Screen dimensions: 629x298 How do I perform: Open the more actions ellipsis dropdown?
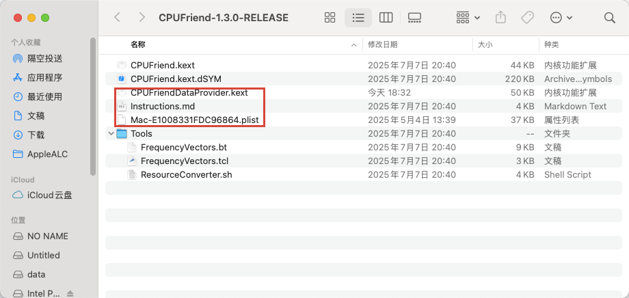[x=561, y=17]
